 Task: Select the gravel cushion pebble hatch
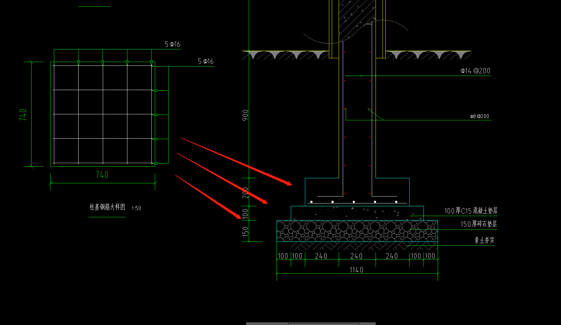(357, 231)
